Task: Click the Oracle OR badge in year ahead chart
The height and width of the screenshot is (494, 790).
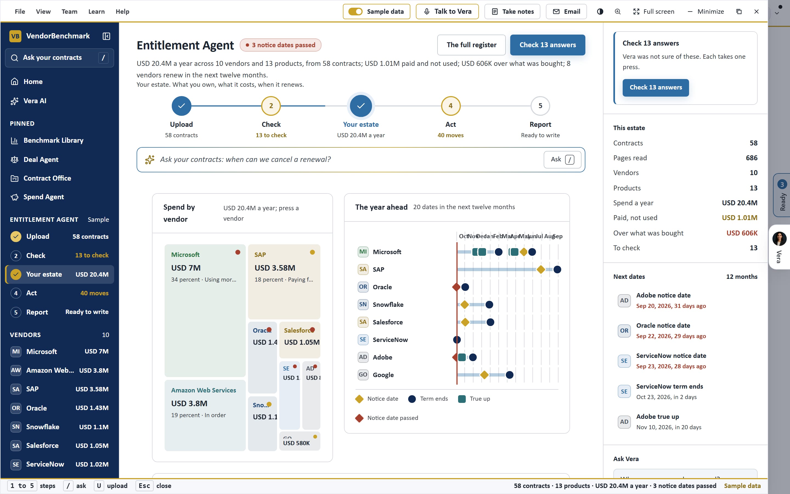Action: [x=363, y=287]
